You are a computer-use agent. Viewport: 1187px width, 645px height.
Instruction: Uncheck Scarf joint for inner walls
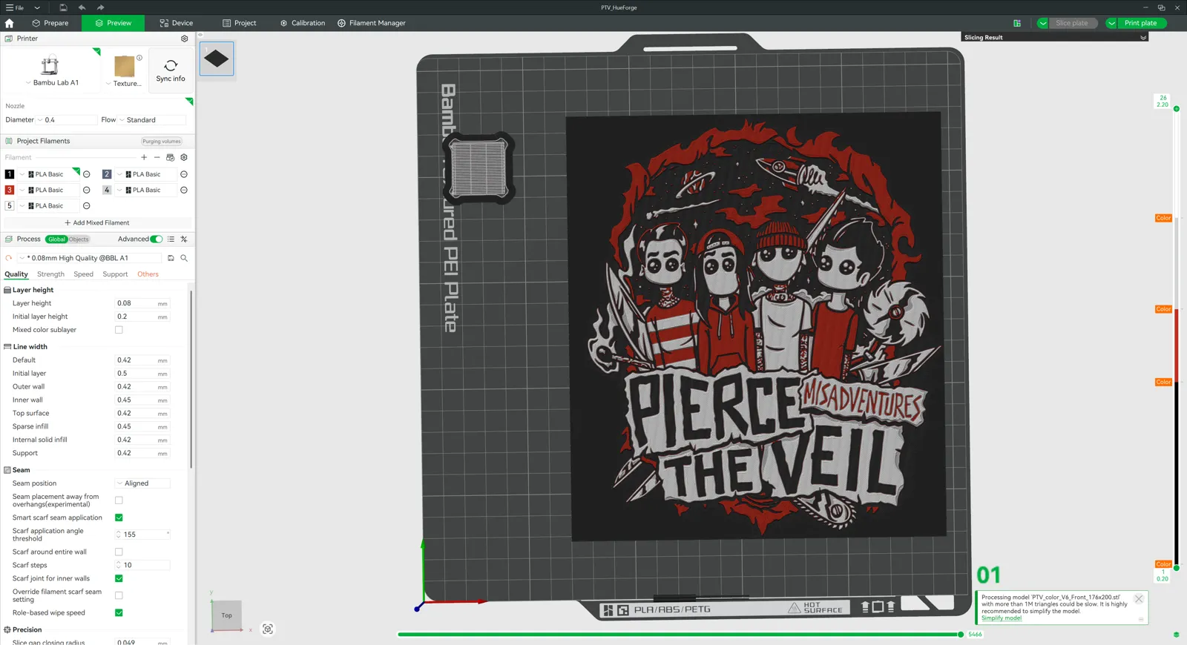pyautogui.click(x=119, y=578)
